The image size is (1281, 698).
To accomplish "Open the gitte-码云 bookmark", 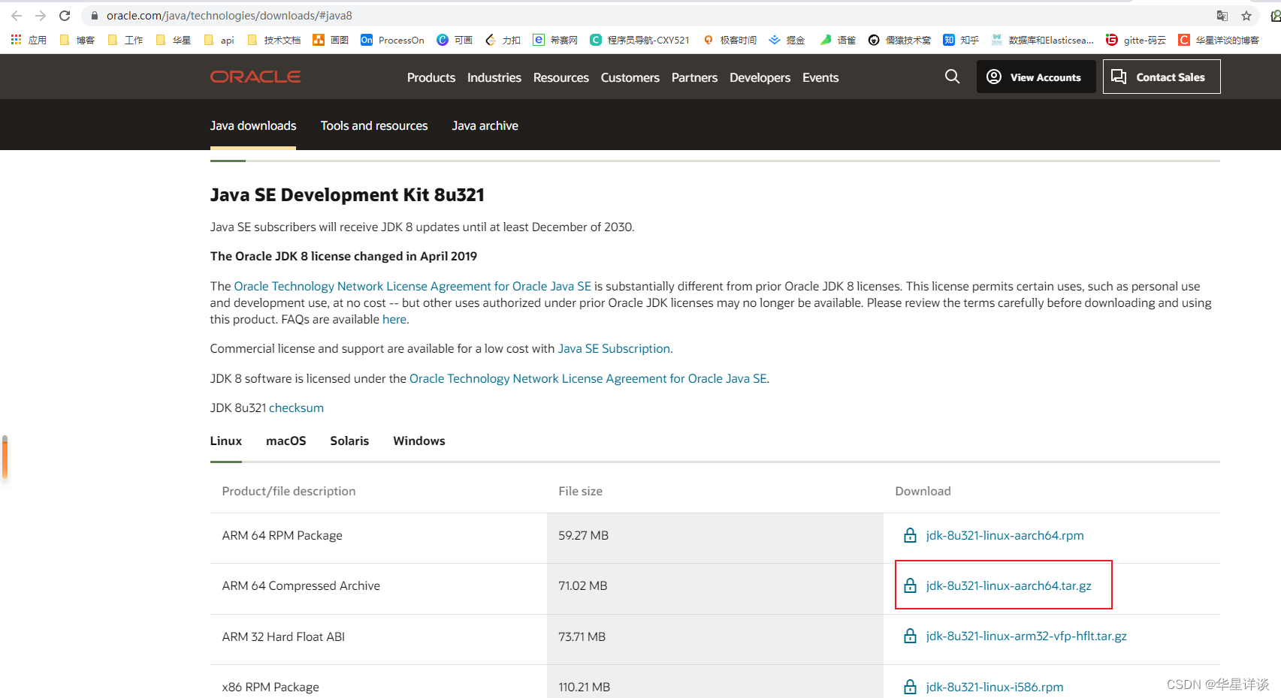I will (1136, 40).
